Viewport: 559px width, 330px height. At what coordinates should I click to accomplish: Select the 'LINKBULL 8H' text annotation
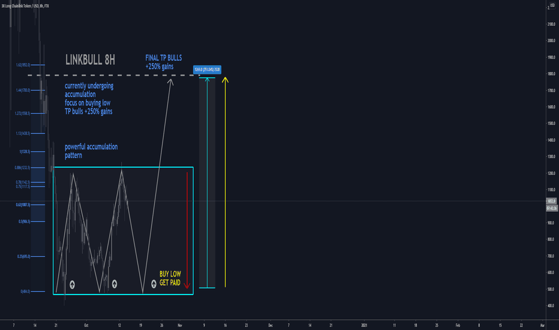(x=90, y=60)
